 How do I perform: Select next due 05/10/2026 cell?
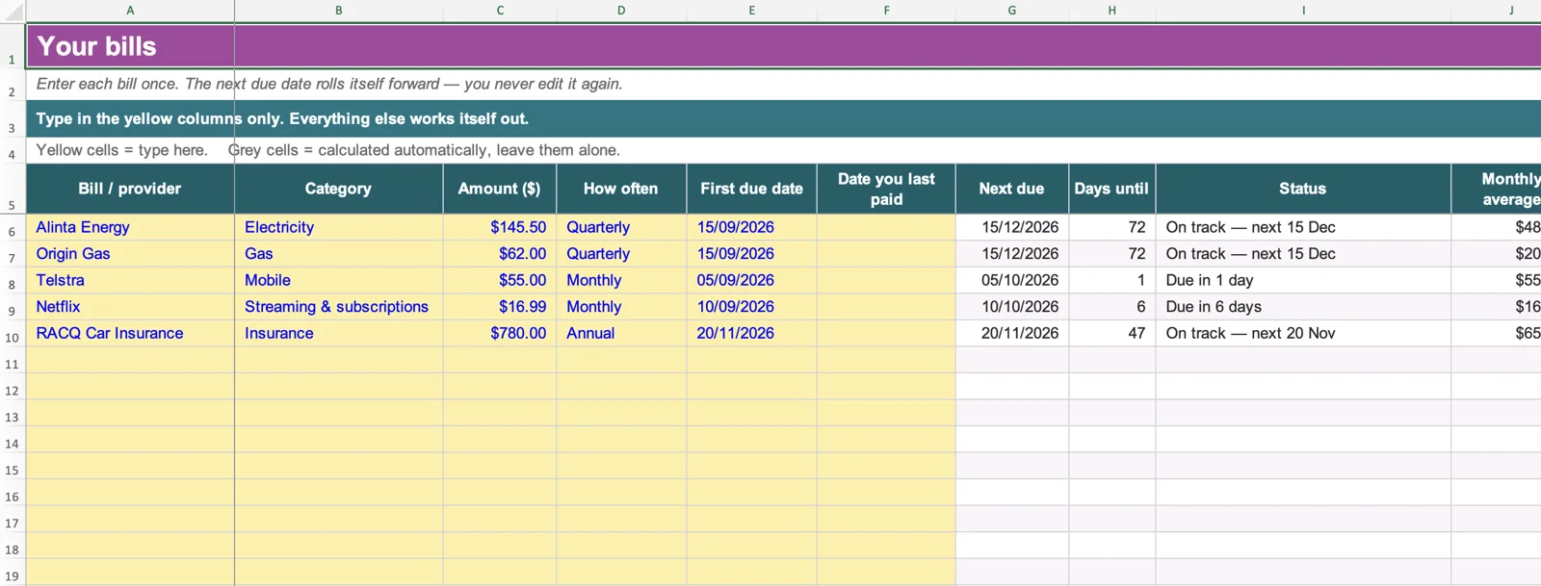coord(1011,280)
